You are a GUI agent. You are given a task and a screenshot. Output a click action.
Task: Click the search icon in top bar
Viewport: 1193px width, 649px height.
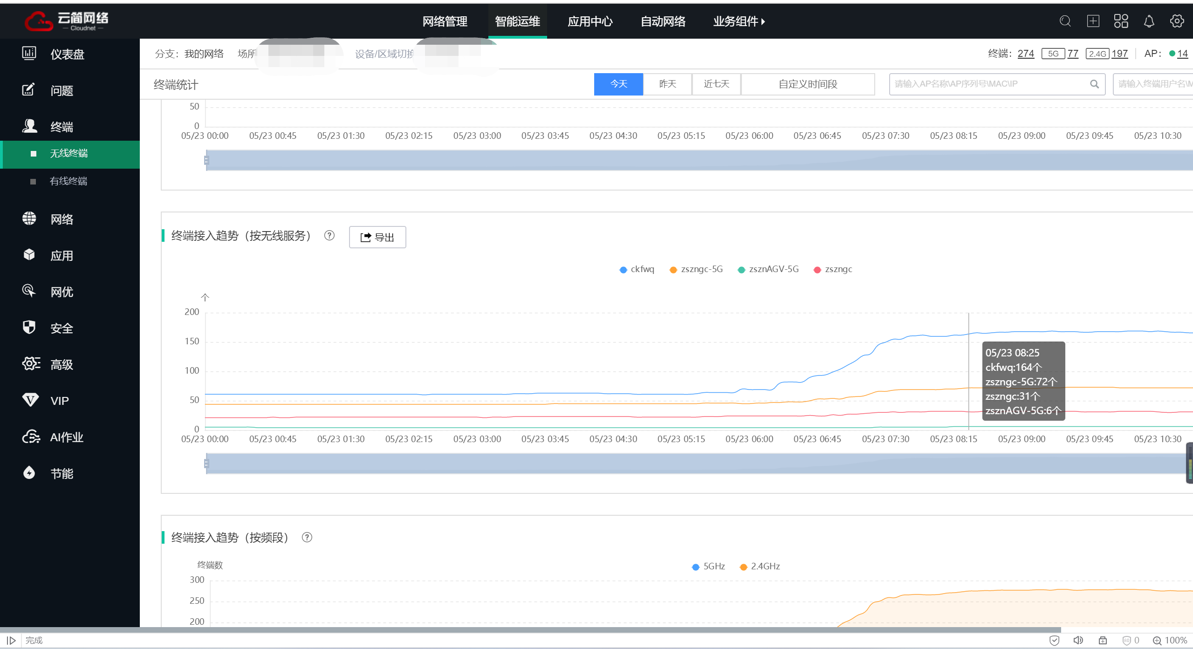click(x=1065, y=21)
